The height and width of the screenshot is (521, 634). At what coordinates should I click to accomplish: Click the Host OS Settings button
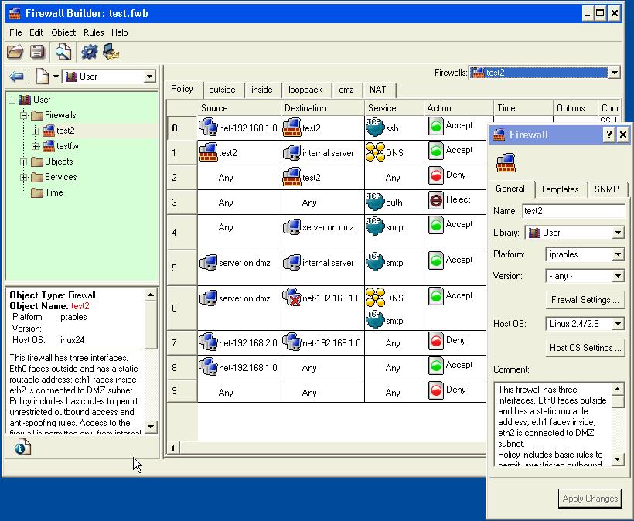pos(585,348)
